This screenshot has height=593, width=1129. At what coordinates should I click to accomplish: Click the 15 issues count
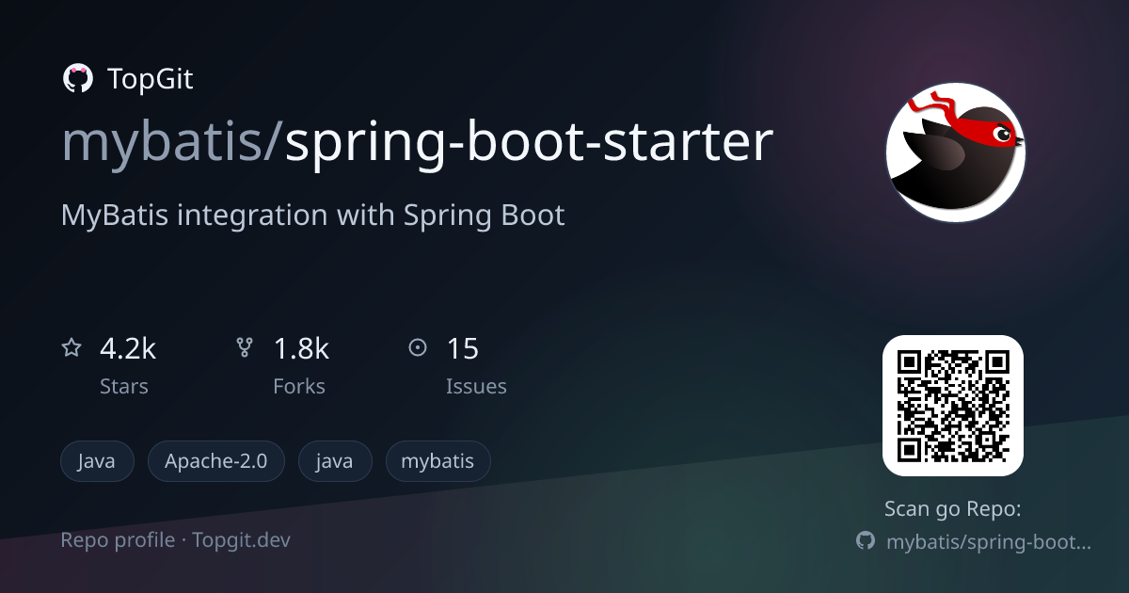coord(462,349)
